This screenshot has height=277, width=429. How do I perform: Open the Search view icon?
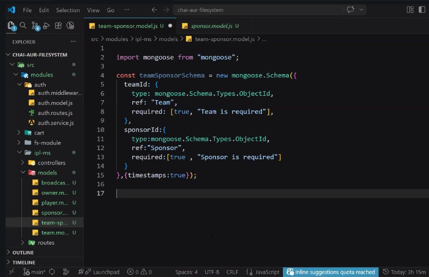pos(23,26)
